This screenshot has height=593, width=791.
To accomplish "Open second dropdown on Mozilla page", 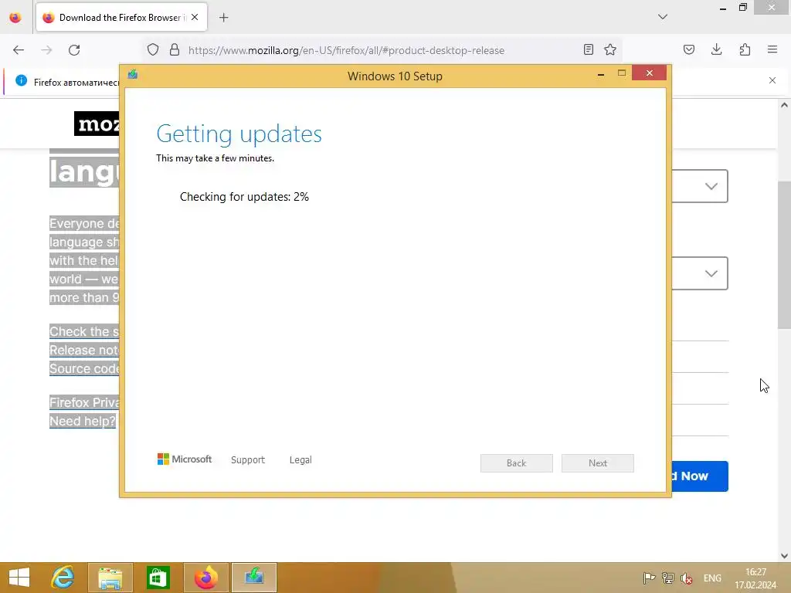I will 700,273.
